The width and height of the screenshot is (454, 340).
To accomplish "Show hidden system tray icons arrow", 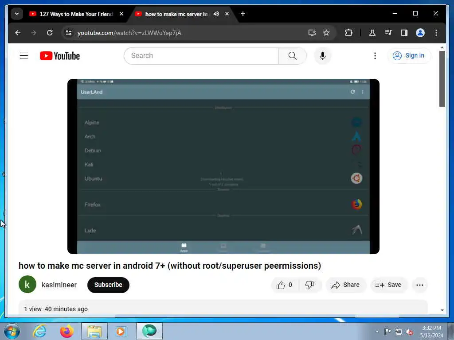I will tap(377, 332).
